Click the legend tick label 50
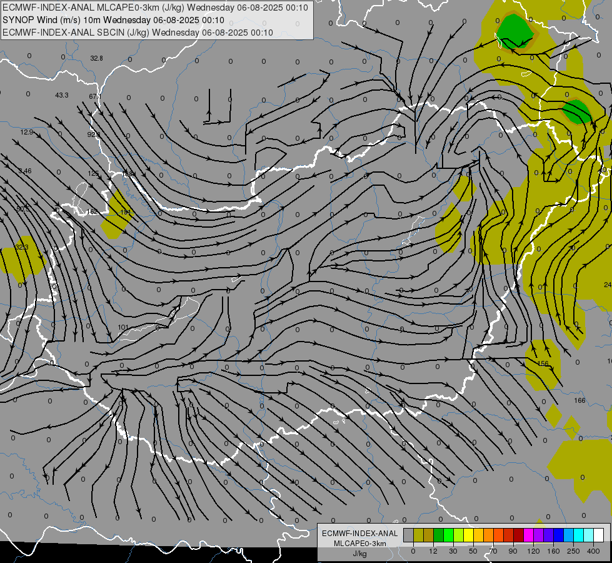The width and height of the screenshot is (612, 563). (473, 551)
